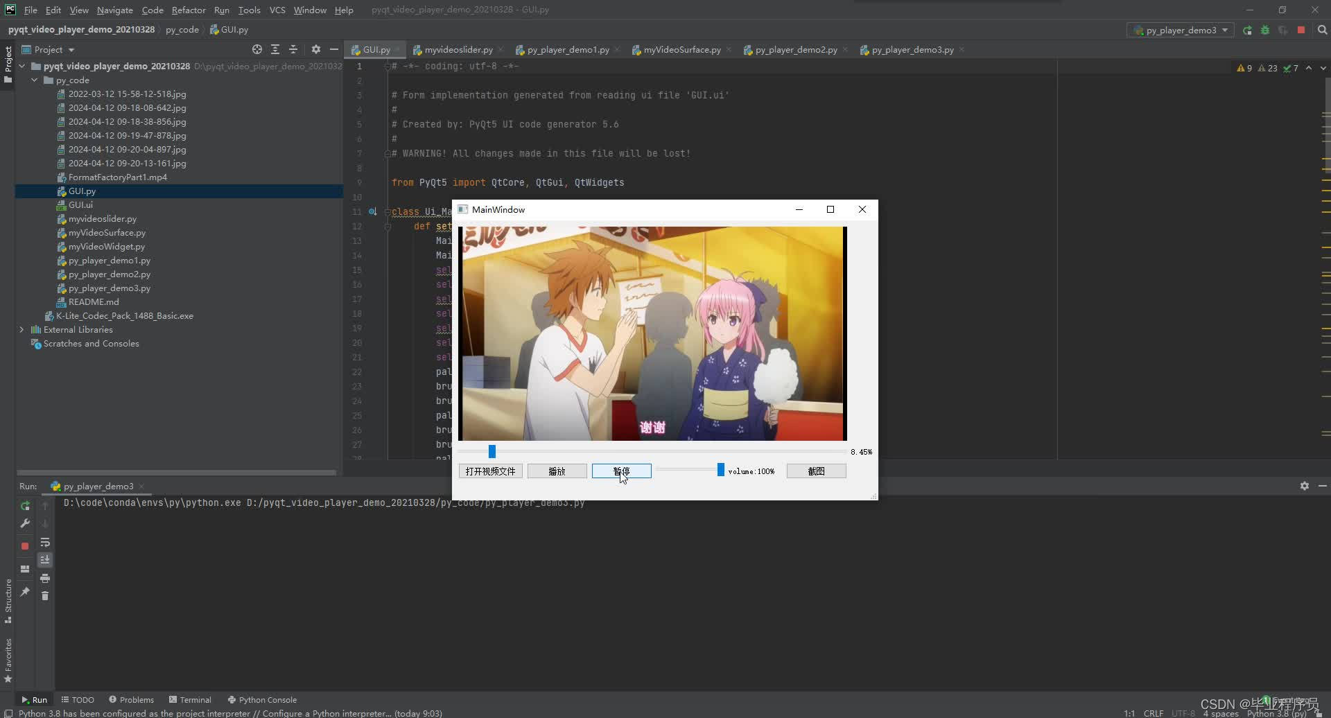
Task: Select K-Lite_Codec_Pack_1488_Basic.exe file
Action: click(125, 315)
